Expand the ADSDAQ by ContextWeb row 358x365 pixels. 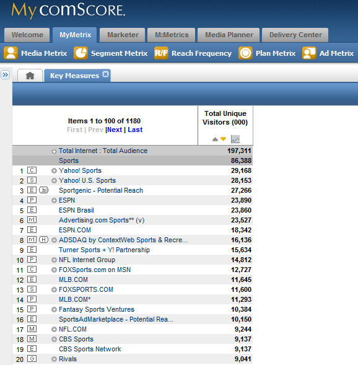[54, 240]
